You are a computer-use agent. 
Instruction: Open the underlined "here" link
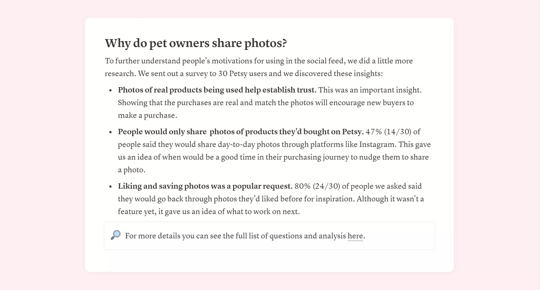[355, 236]
